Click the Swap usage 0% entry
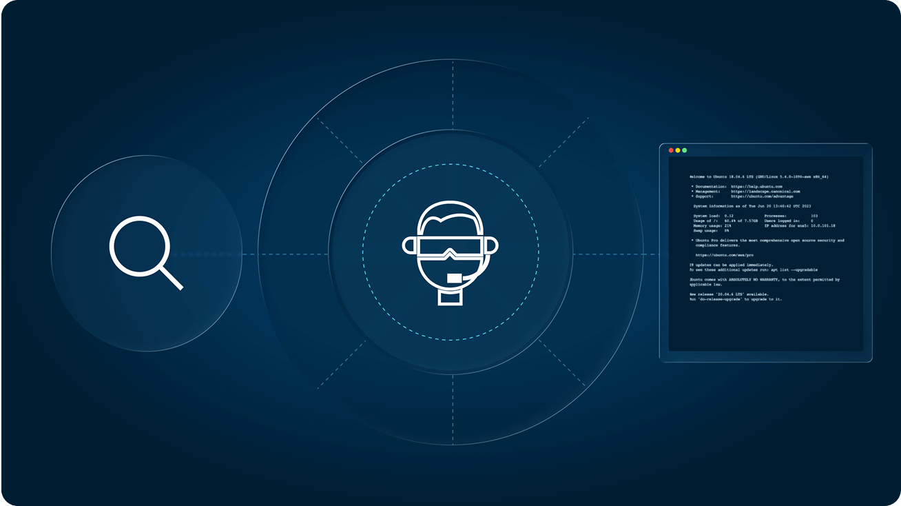901x506 pixels. [711, 230]
